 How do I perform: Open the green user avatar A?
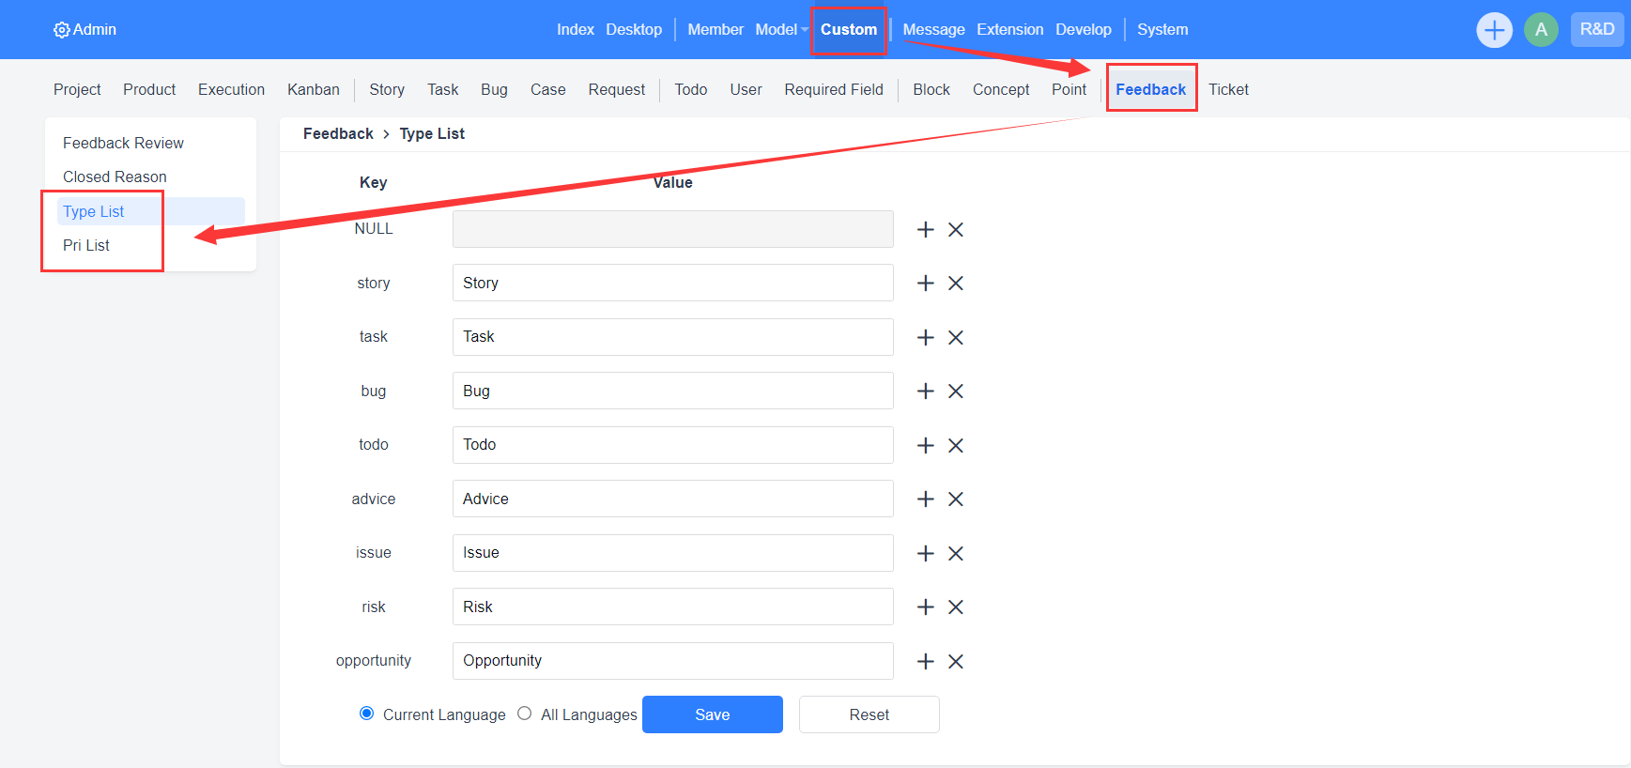click(1540, 30)
